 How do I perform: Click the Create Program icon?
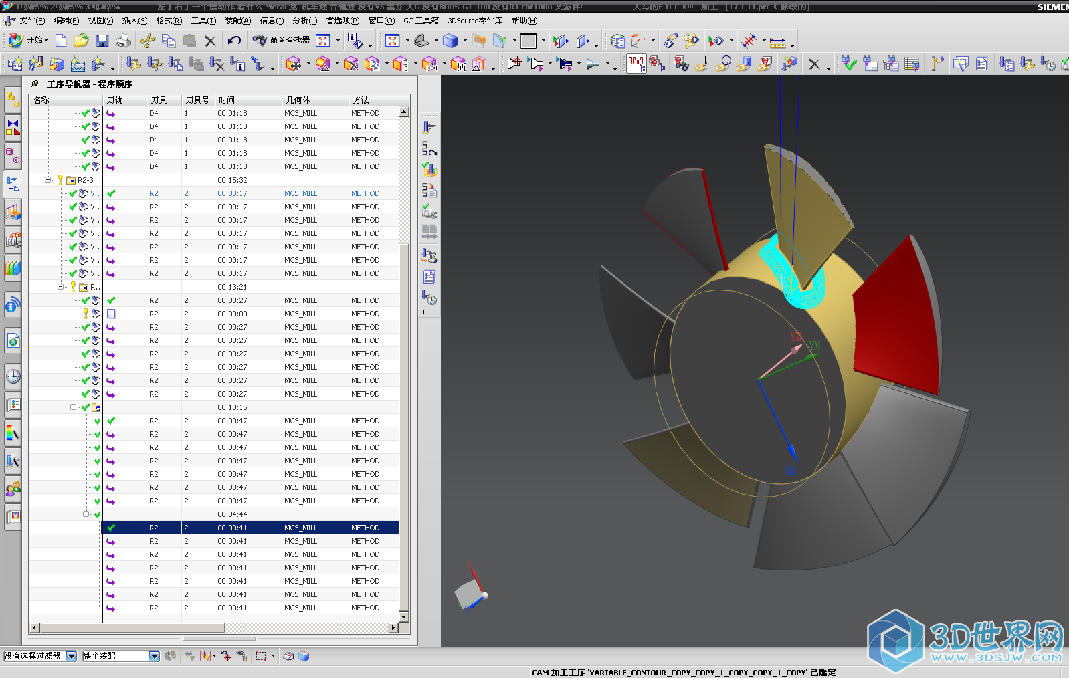pyautogui.click(x=15, y=64)
